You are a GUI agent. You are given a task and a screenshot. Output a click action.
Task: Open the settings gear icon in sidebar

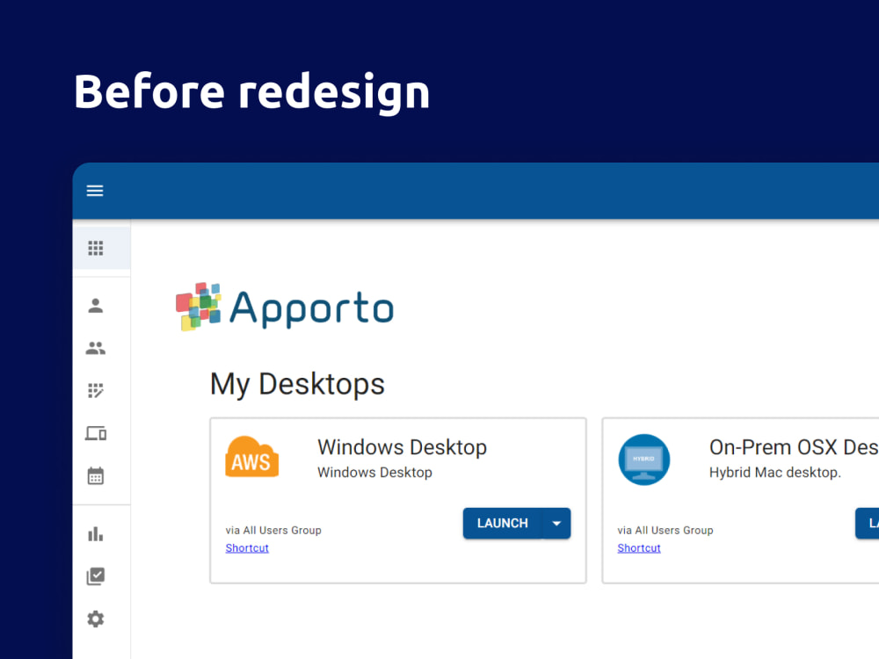[x=95, y=619]
